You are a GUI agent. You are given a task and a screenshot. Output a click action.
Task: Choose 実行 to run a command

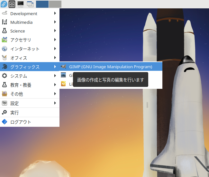[x=30, y=112]
